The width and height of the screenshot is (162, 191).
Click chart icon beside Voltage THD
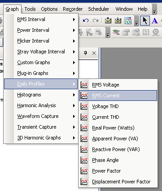pos(84,106)
